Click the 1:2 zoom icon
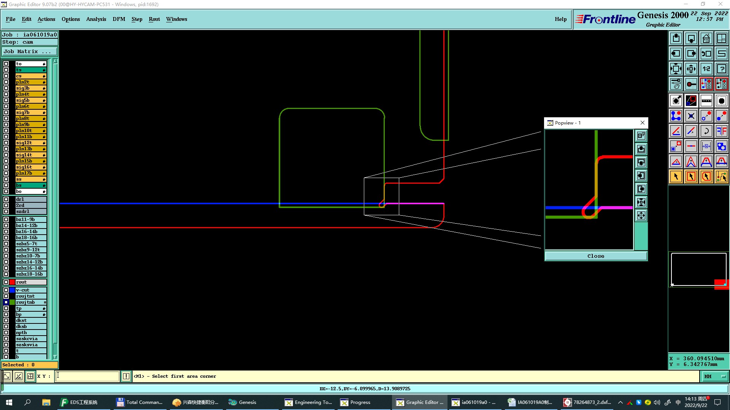 pos(706,69)
